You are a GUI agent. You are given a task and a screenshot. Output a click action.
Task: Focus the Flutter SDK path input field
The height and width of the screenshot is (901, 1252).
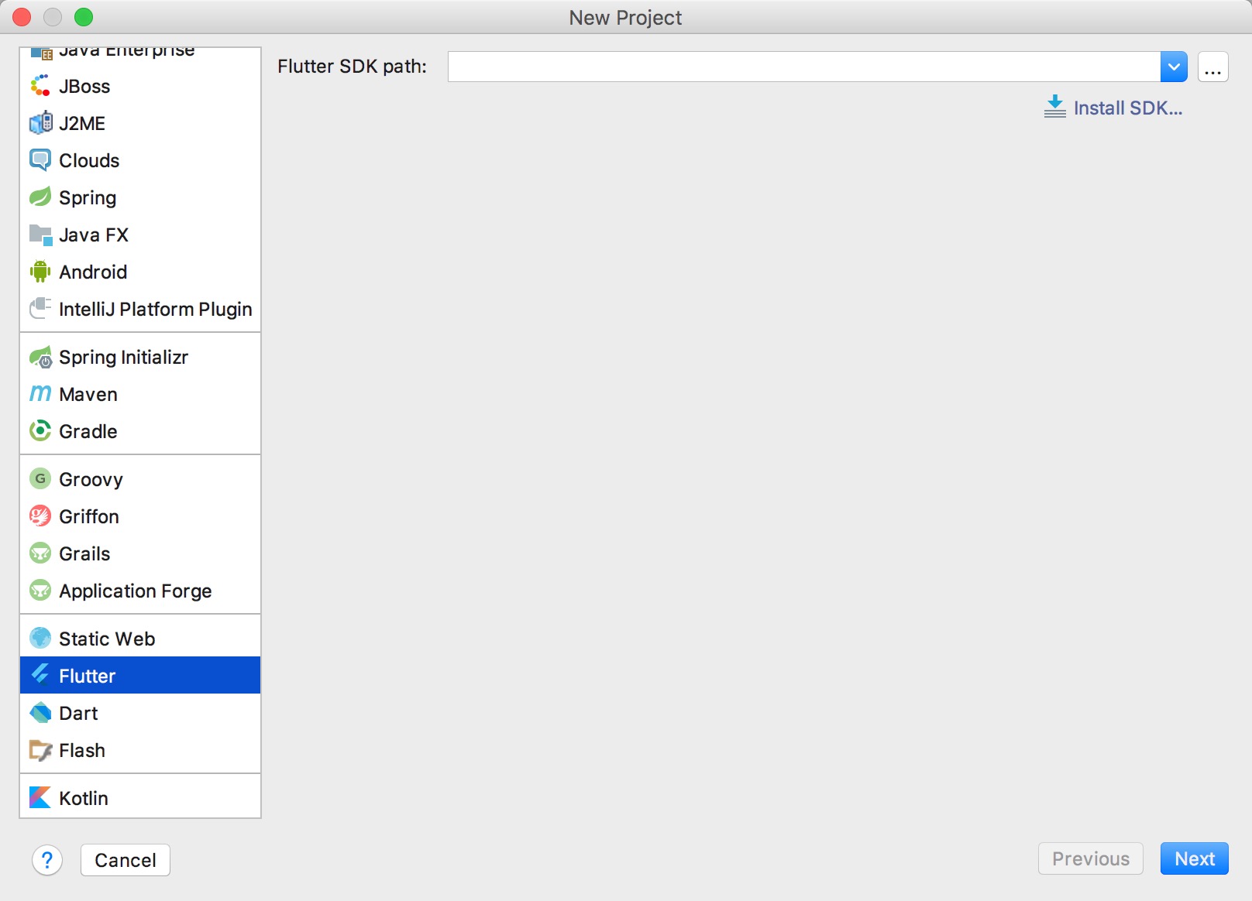[x=804, y=67]
